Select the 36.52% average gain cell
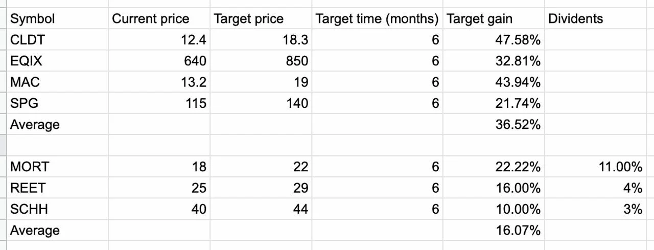This screenshot has height=250, width=654. (x=494, y=124)
